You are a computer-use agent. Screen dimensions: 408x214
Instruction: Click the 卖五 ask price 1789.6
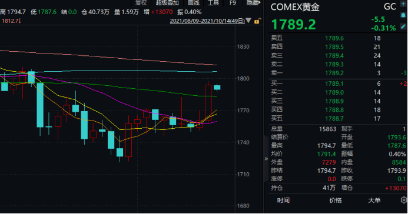point(334,38)
